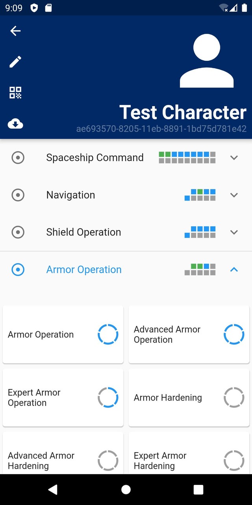Tap the back arrow icon

[x=15, y=31]
